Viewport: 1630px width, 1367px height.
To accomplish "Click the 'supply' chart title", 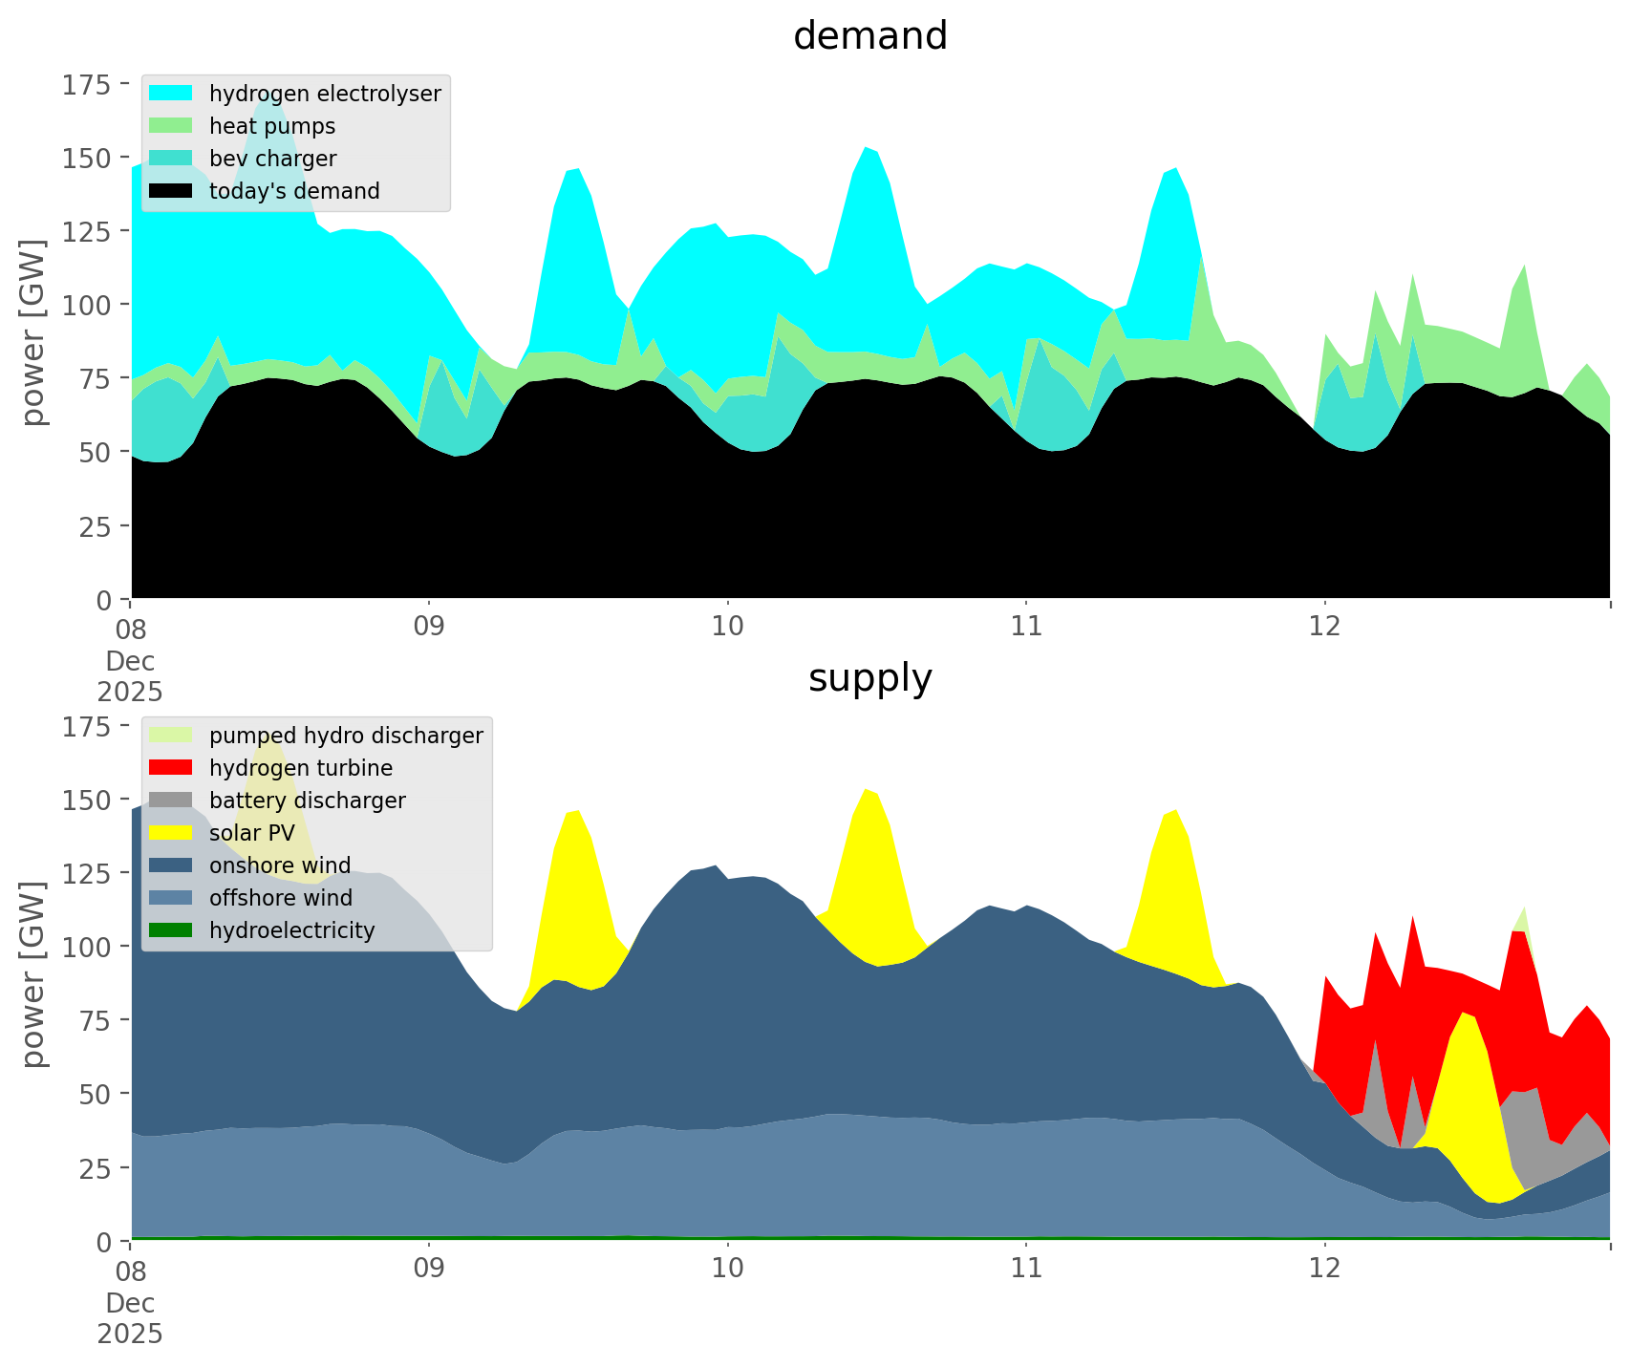I will click(x=870, y=678).
